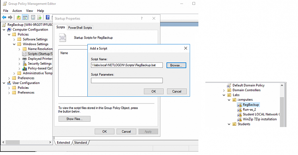Click the Scripts (Startup/Shutdown) node icon

point(24,54)
